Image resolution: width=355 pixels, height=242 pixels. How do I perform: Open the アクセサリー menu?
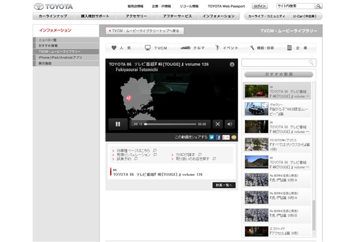[136, 17]
